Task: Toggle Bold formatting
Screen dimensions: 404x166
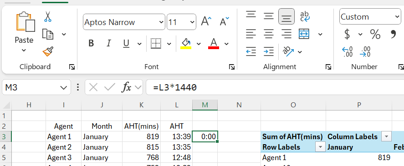Action: click(x=91, y=43)
